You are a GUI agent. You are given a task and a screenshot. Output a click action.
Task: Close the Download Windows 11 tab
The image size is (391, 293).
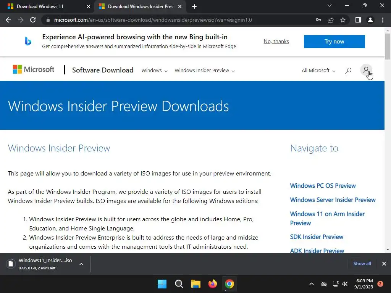click(88, 6)
